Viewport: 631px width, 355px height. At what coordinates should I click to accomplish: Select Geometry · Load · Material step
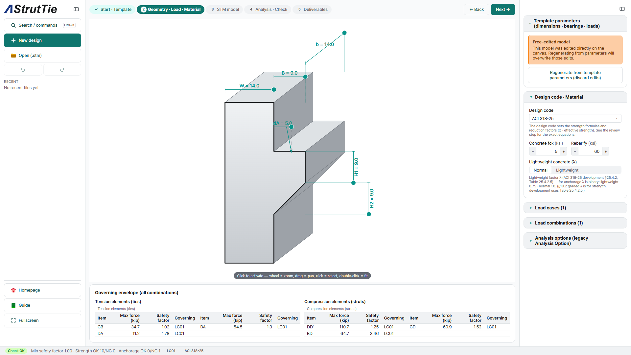pos(171,10)
